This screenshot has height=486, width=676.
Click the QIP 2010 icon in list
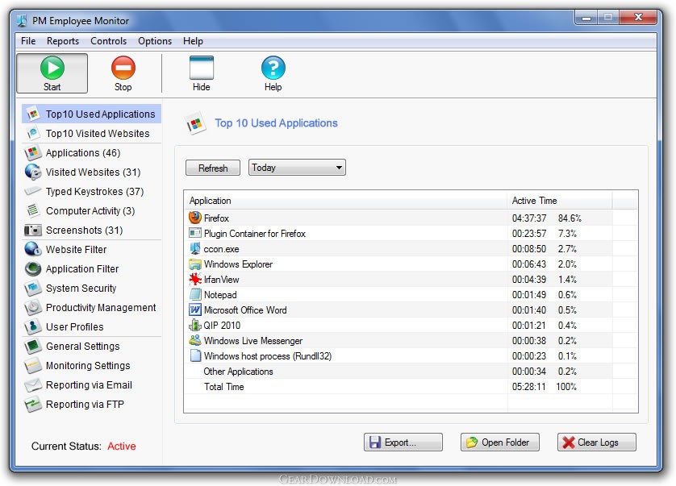pos(195,326)
